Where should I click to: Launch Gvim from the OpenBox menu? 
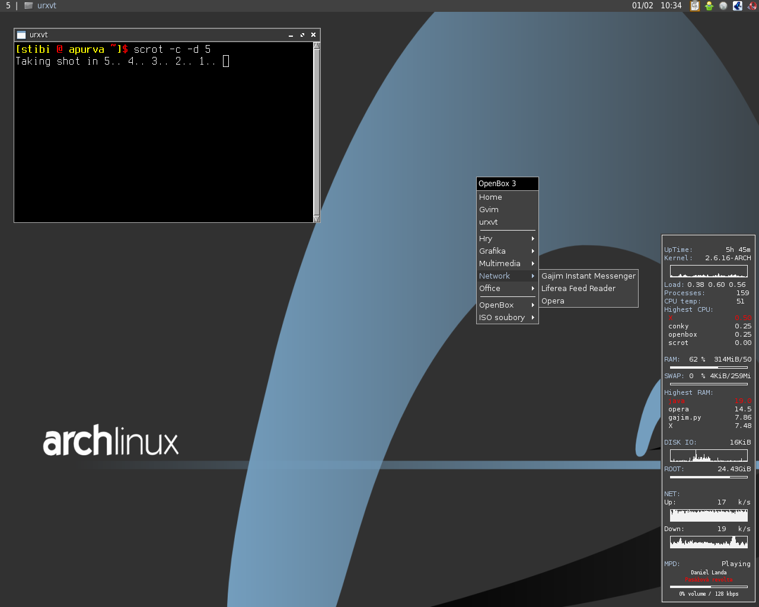click(x=507, y=210)
